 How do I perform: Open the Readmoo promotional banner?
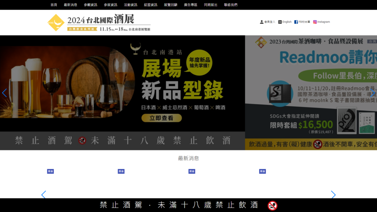(311, 93)
